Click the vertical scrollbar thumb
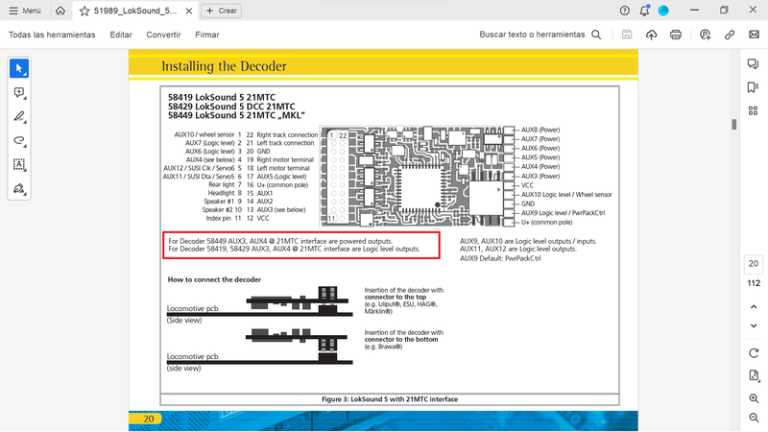Screen dimensions: 768x432 point(734,125)
